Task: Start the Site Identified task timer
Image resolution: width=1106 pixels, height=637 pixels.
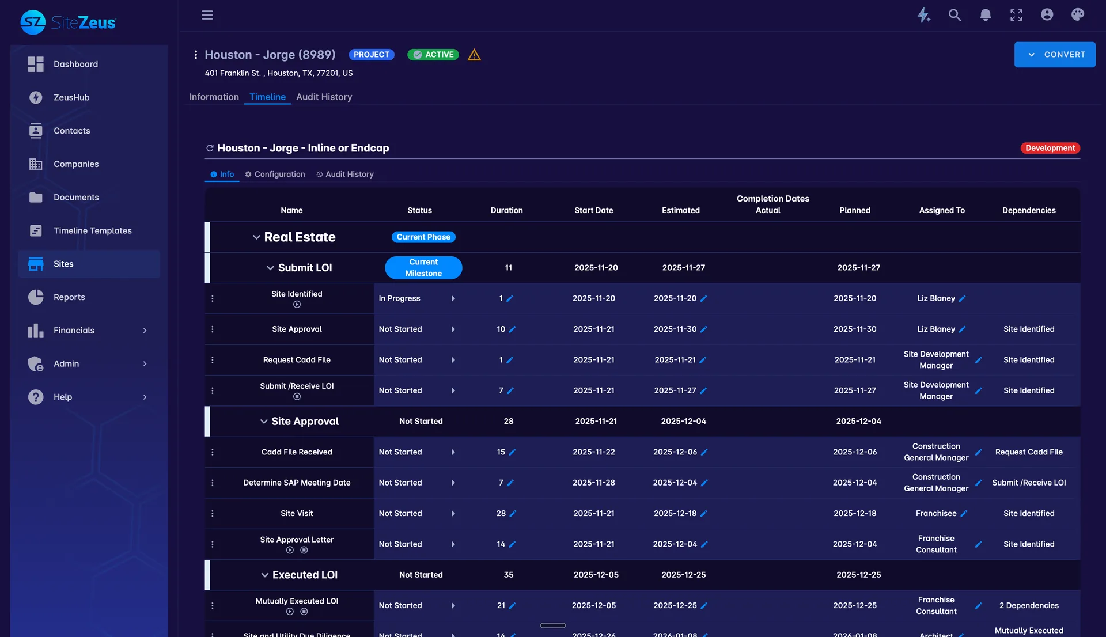Action: pos(297,305)
